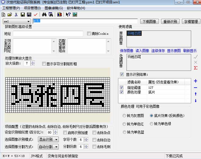Open the 混合识别 recognition mode dropdown
The image size is (201, 159).
pyautogui.click(x=56, y=139)
